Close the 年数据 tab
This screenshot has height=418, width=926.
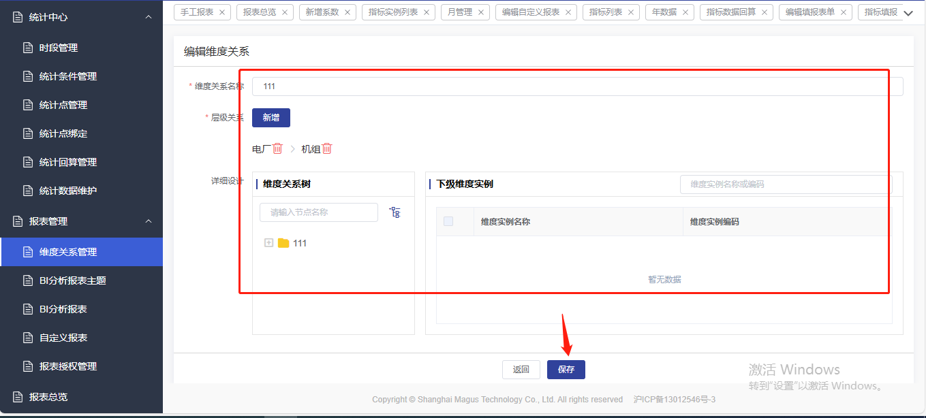pos(685,12)
